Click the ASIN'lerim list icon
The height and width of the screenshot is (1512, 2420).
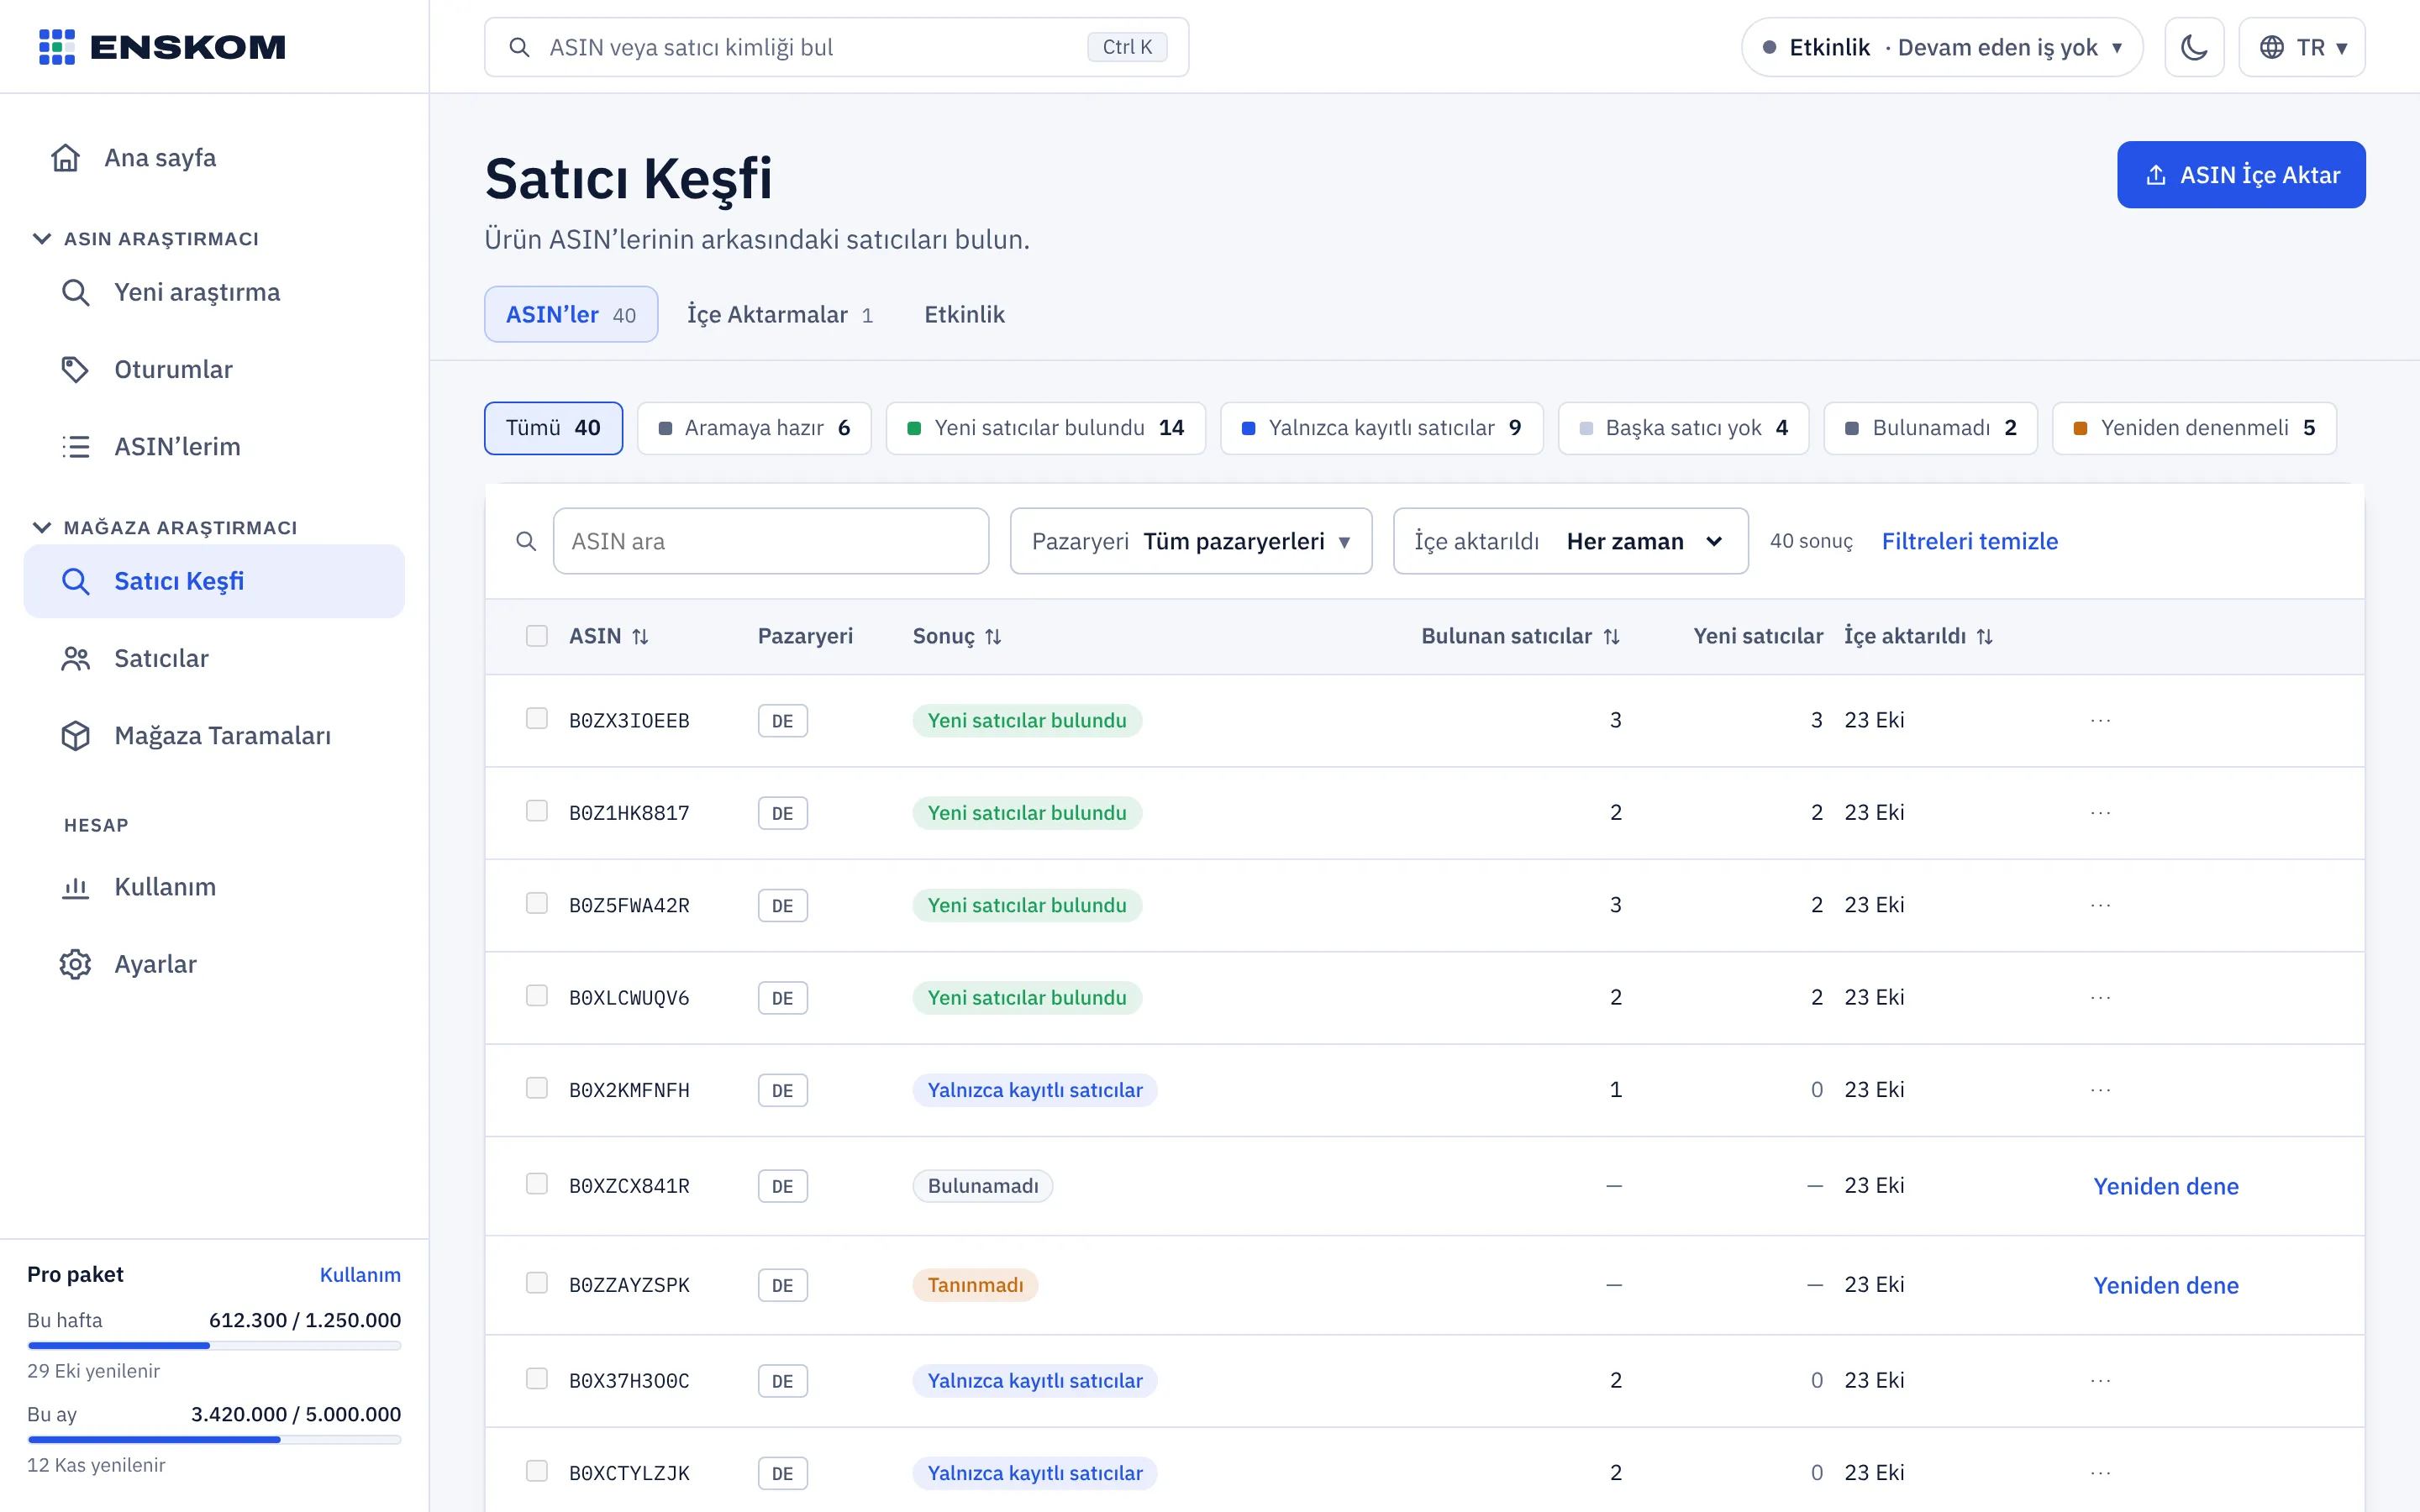76,446
